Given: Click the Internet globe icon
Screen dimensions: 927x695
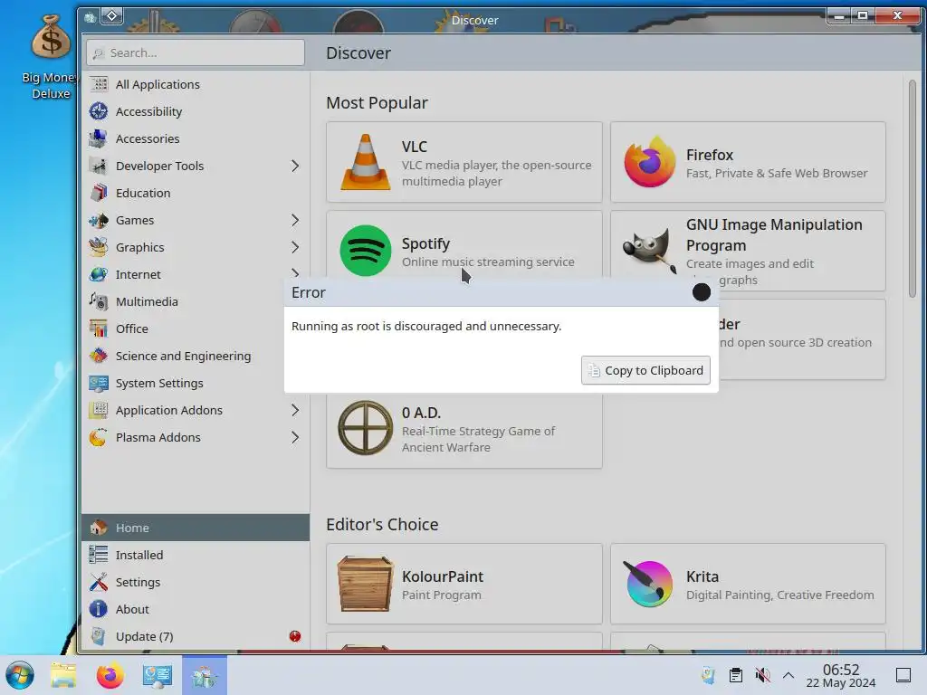Looking at the screenshot, I should (x=98, y=275).
